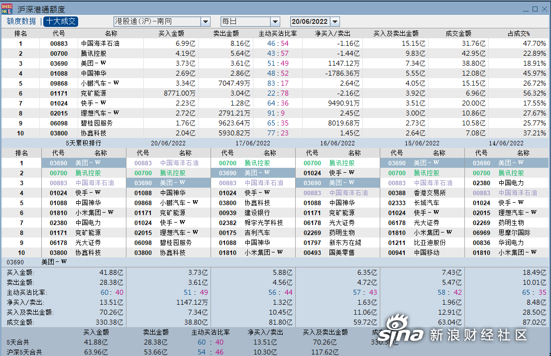Image resolution: width=551 pixels, height=356 pixels.
Task: Click the net value -1786.36万
Action: pyautogui.click(x=342, y=74)
